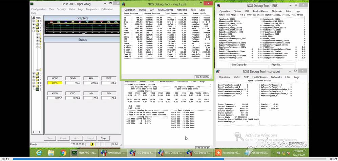This screenshot has height=161, width=338.
Task: Expand the L folder in Host PRO tree
Action: point(34,73)
